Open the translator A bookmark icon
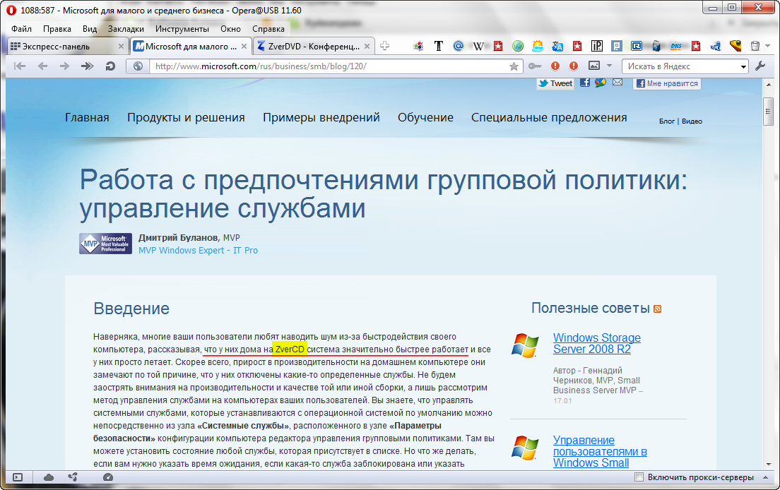The height and width of the screenshot is (490, 780). pos(557,46)
